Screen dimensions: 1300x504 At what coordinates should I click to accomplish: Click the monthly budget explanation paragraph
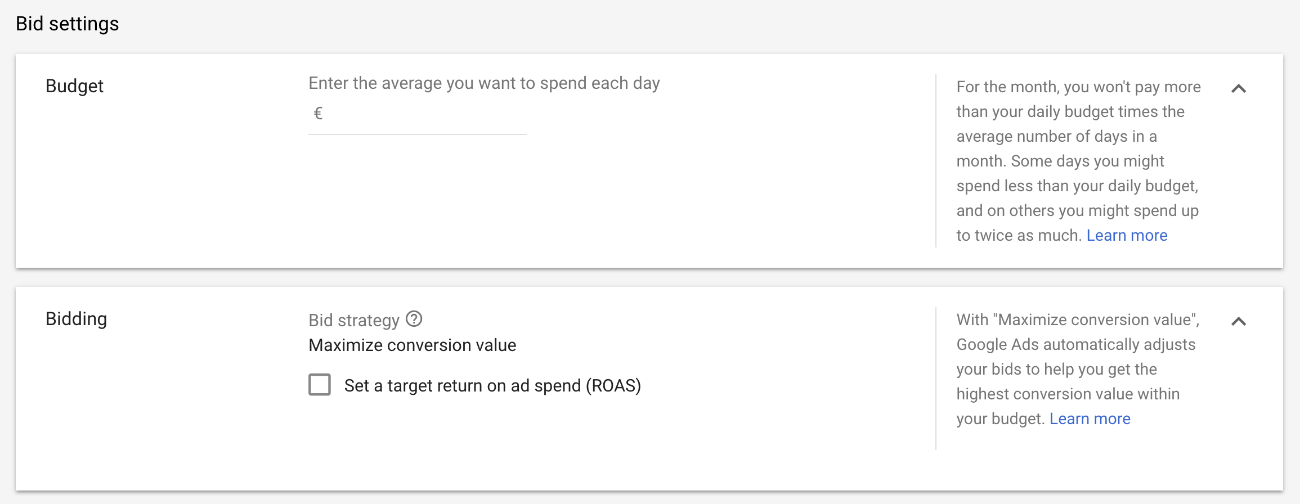[x=1077, y=161]
